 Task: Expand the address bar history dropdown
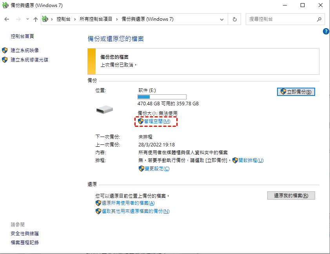click(x=221, y=19)
